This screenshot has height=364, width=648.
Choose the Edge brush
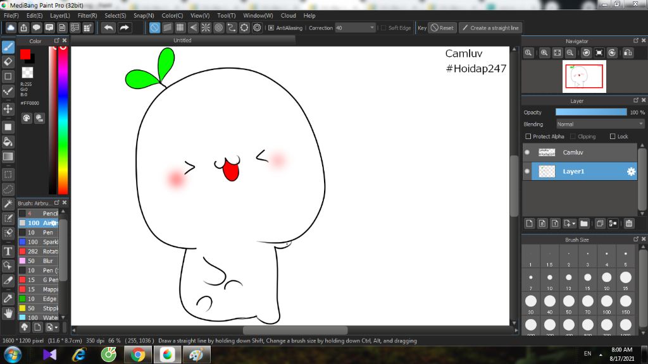click(39, 299)
